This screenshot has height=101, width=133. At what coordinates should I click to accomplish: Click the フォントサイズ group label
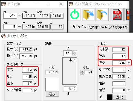click(15, 64)
